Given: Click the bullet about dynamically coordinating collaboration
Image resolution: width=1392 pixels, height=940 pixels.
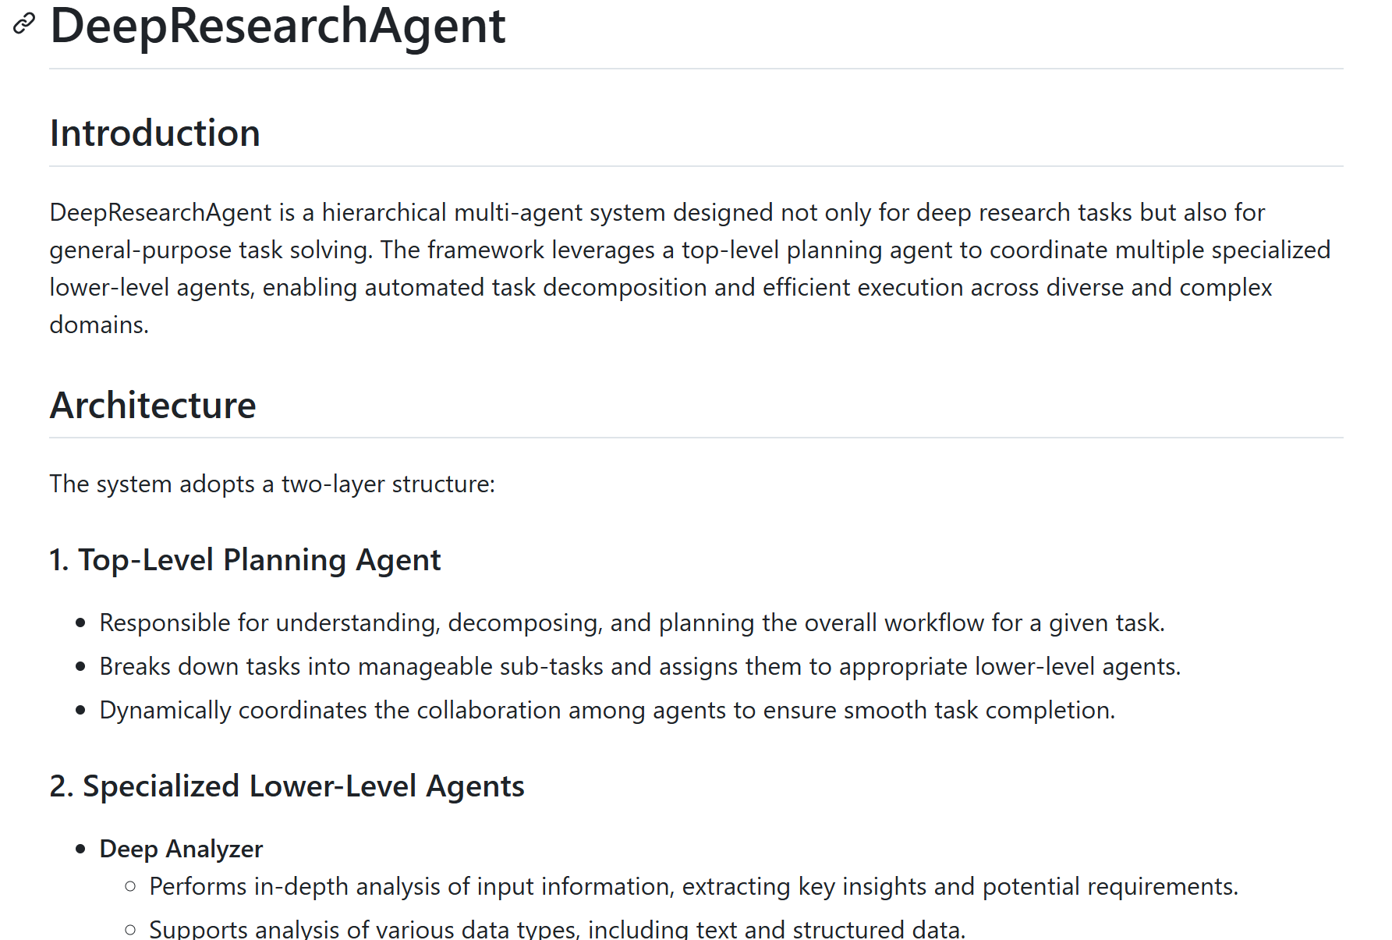Looking at the screenshot, I should point(607,711).
